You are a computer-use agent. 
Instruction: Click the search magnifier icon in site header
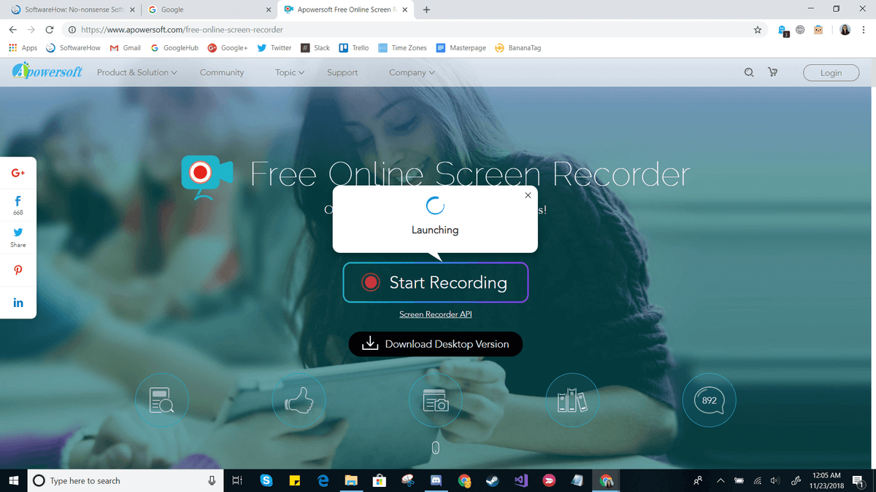tap(749, 72)
